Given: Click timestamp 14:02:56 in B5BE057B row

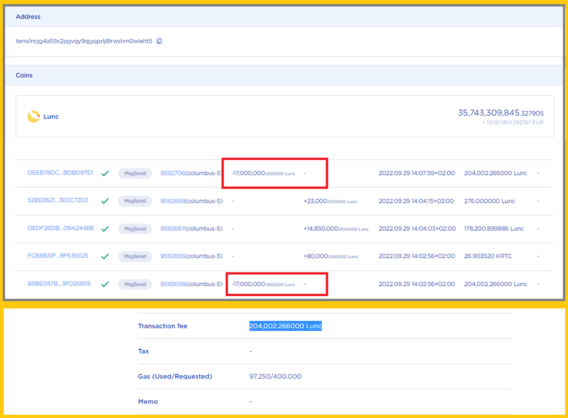Looking at the screenshot, I should point(417,284).
